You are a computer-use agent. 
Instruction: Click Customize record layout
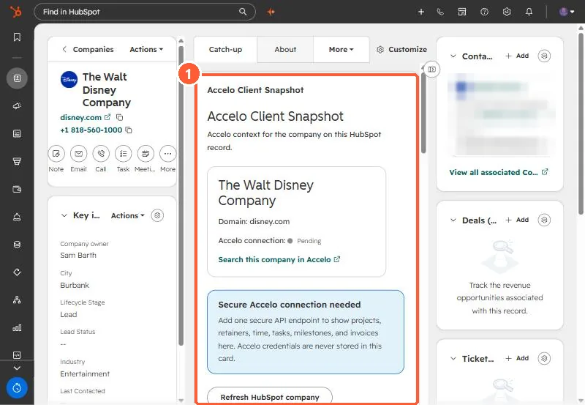(x=401, y=49)
